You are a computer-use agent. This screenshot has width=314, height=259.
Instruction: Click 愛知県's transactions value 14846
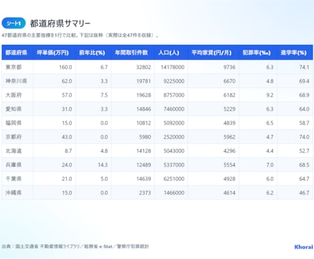coord(143,109)
